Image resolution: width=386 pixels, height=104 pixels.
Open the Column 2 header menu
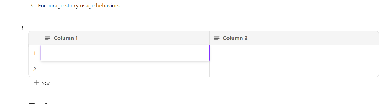click(294, 38)
